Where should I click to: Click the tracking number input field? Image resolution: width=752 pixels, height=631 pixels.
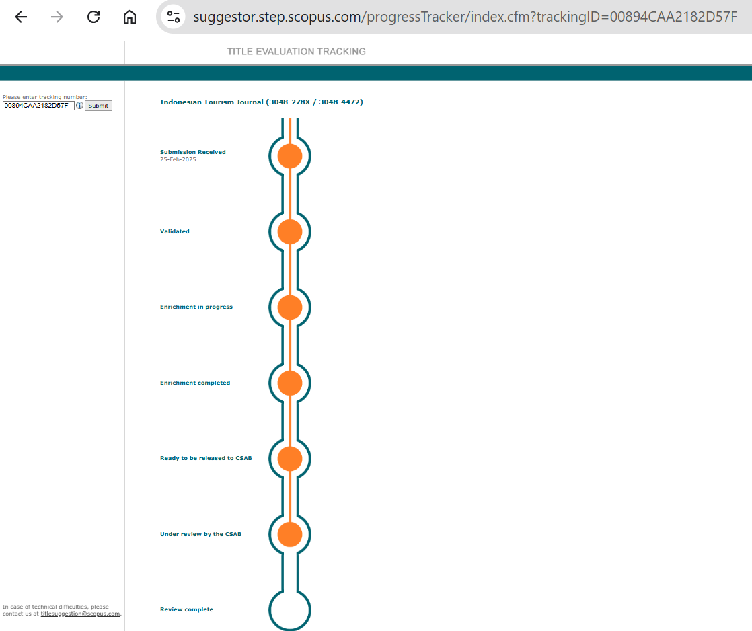pyautogui.click(x=38, y=106)
